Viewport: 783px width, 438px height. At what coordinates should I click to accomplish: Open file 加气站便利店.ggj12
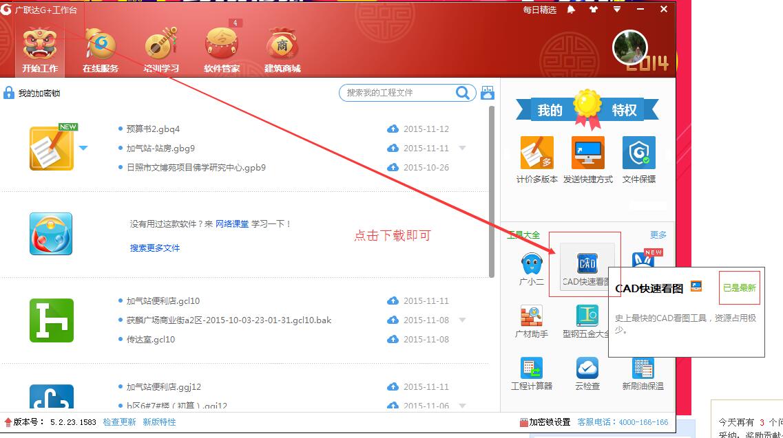point(163,386)
